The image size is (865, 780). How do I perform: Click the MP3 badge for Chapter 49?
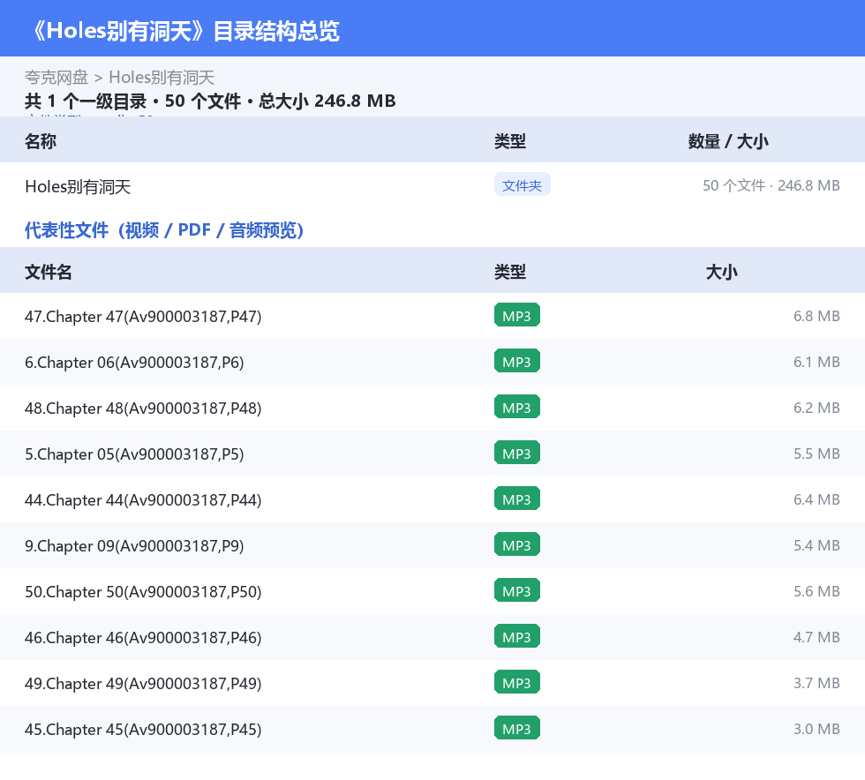pos(517,682)
